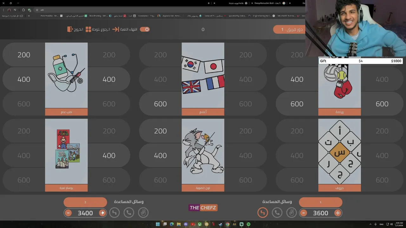406x228 pixels.
Task: Open a new browser tab with plus
Action: (209, 3)
